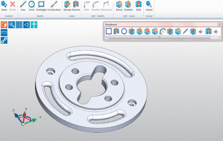Click the 'Solid' group label
Viewport: 223px width, 141px height.
72,16
